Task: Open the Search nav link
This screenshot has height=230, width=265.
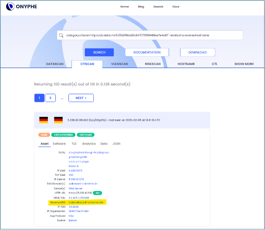Action: pos(158,7)
